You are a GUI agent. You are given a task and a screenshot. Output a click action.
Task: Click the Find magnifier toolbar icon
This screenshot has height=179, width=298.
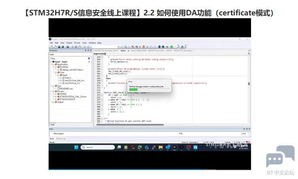[126, 47]
